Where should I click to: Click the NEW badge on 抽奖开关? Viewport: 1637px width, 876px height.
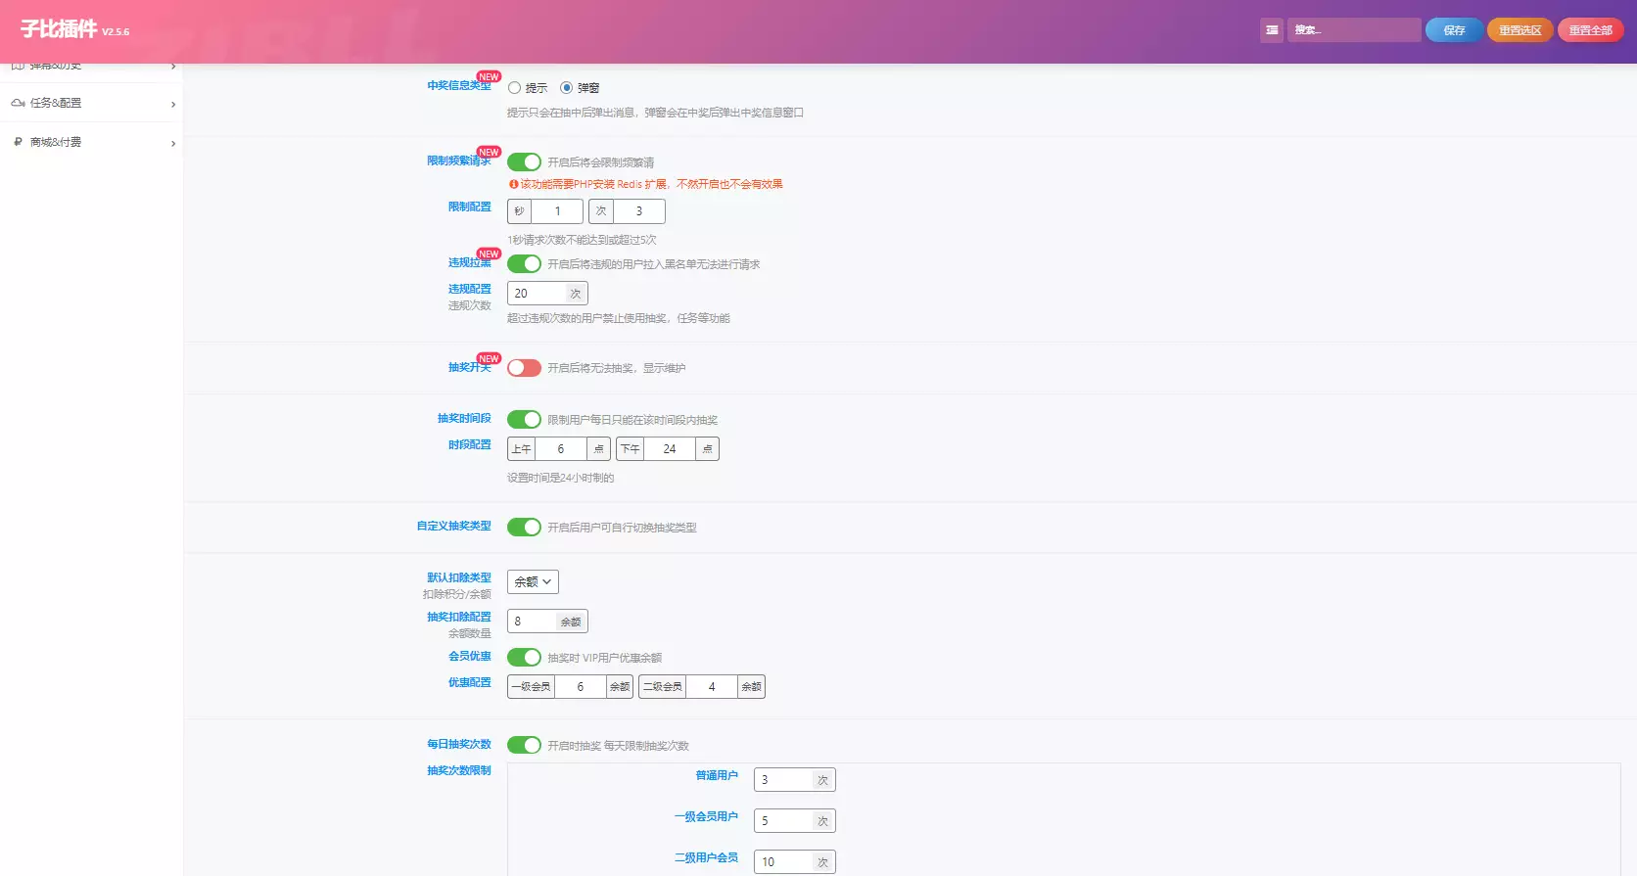489,358
